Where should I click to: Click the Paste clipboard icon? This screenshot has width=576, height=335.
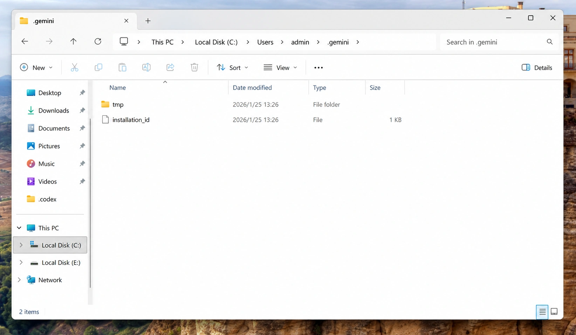(x=122, y=68)
